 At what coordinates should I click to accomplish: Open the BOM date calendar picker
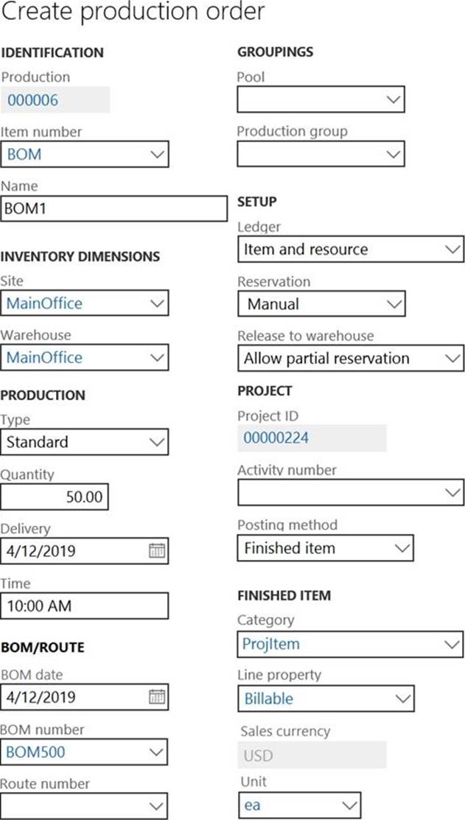(x=157, y=697)
